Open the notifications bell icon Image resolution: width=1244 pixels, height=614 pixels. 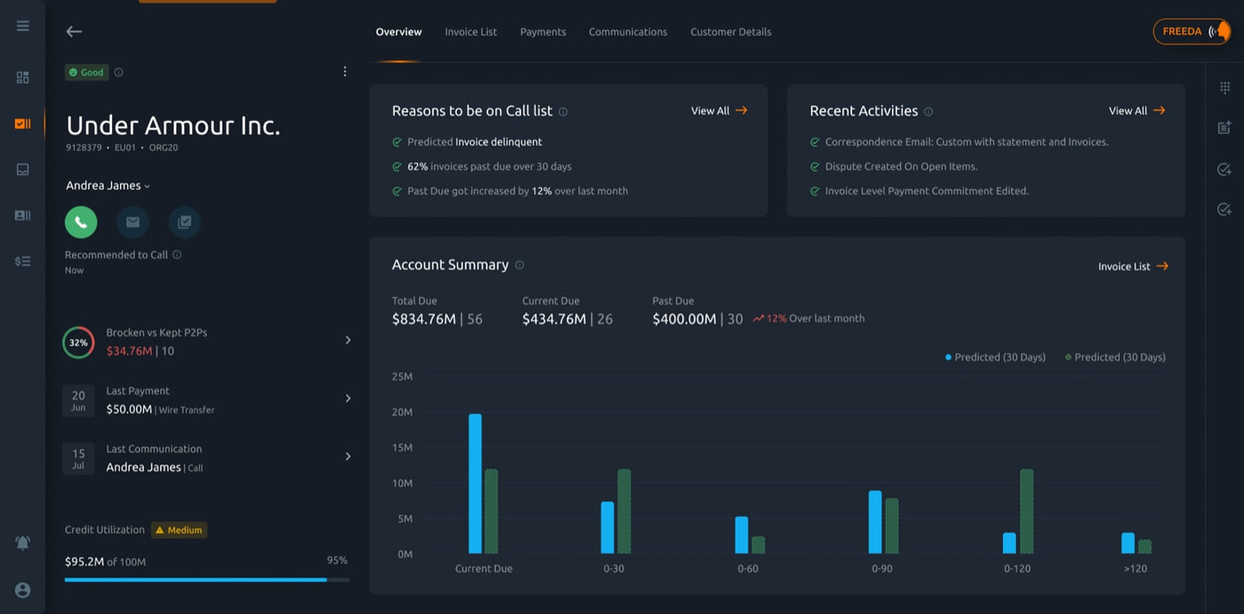click(x=23, y=542)
